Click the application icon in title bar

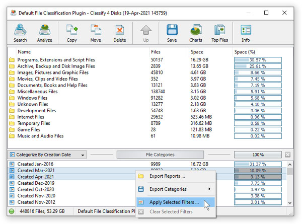(13, 13)
